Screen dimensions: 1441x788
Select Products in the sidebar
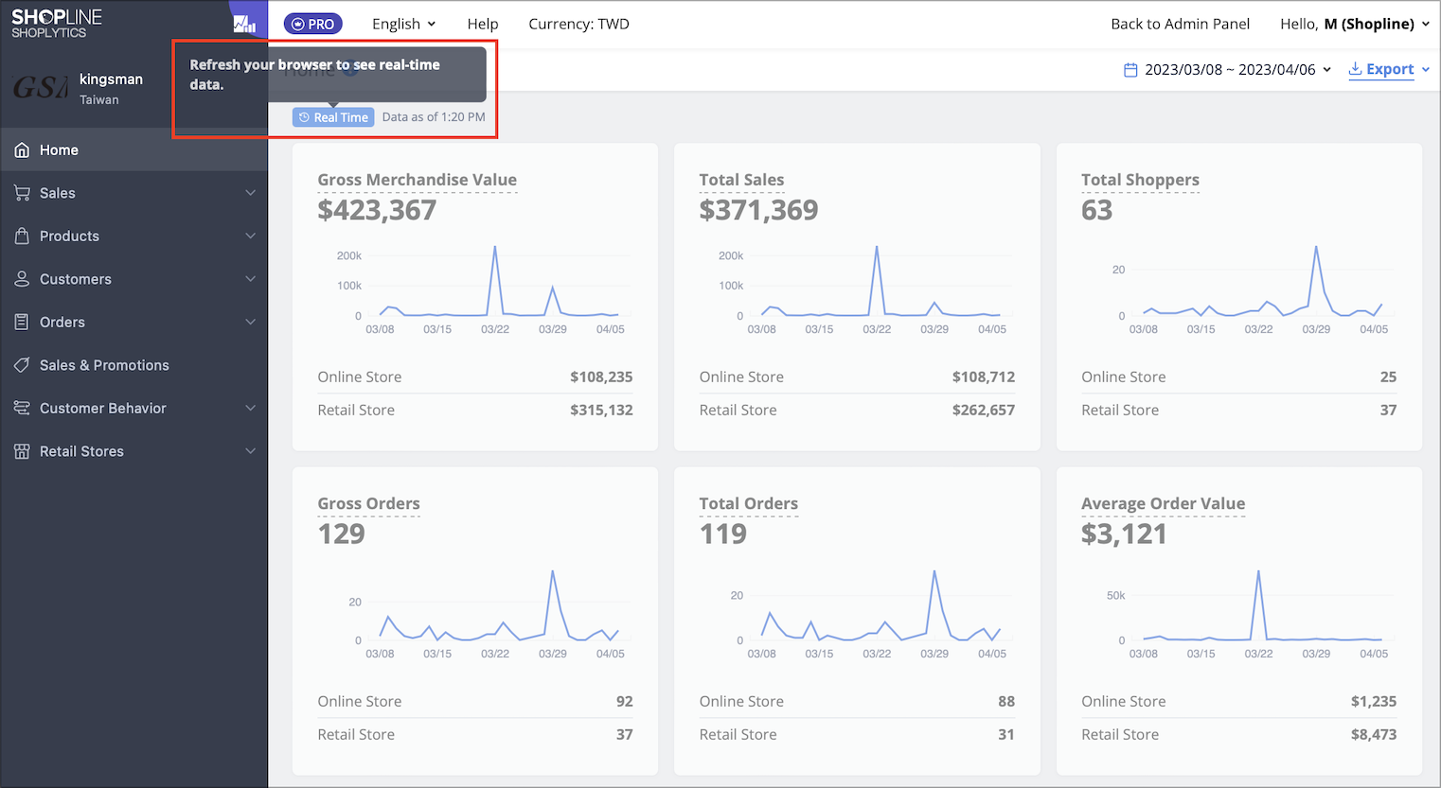[x=134, y=236]
